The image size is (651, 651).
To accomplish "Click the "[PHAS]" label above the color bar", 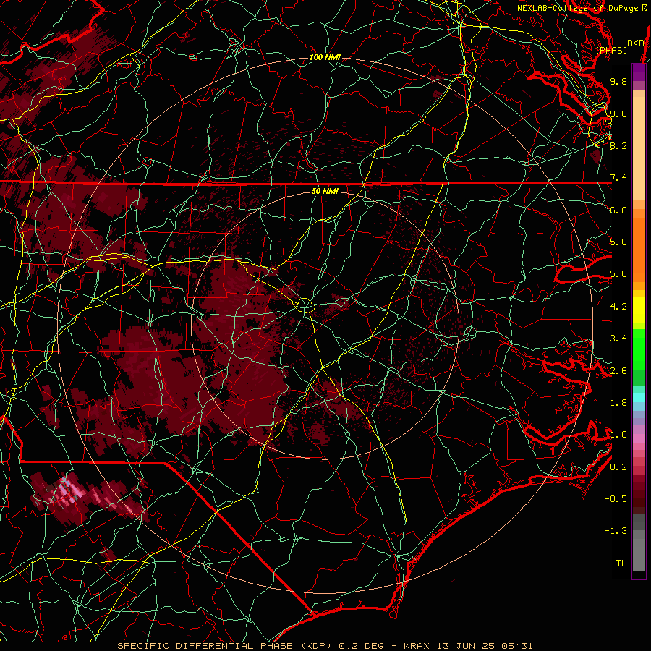I will 611,50.
